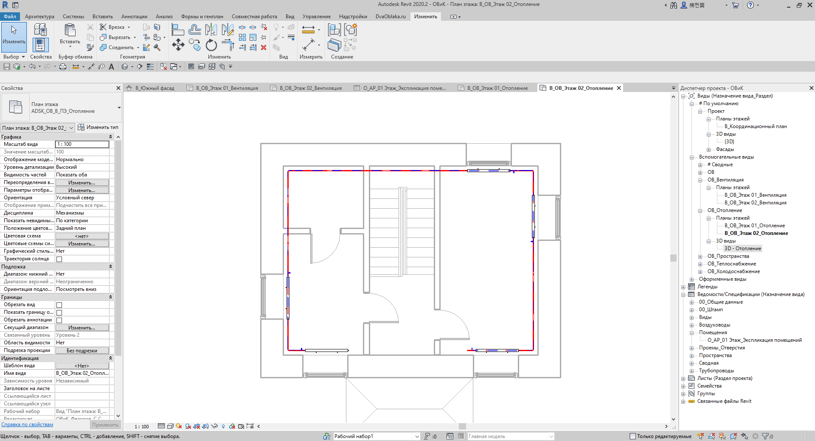Click the Scale tool icon
Screen dimensions: 815x441
[x=253, y=37]
